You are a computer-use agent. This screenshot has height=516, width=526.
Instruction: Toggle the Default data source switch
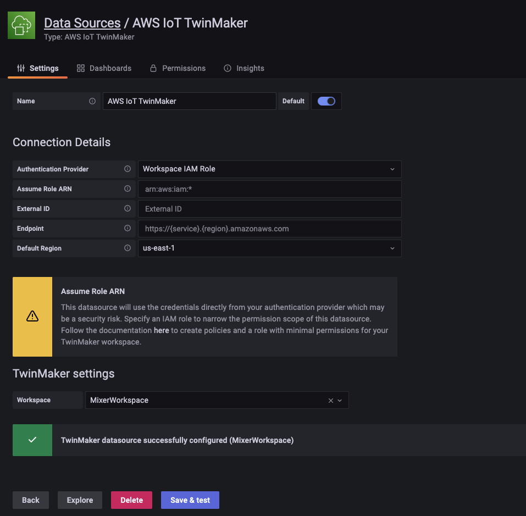[326, 101]
